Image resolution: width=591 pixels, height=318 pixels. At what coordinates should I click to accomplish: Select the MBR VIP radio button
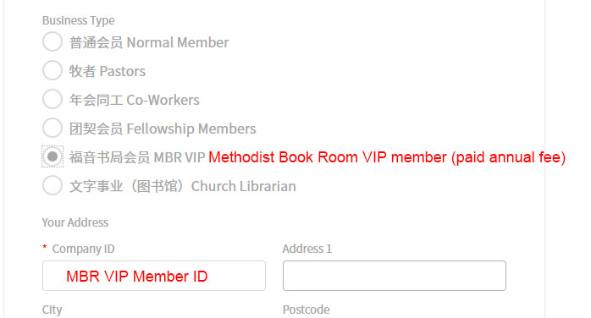click(52, 156)
